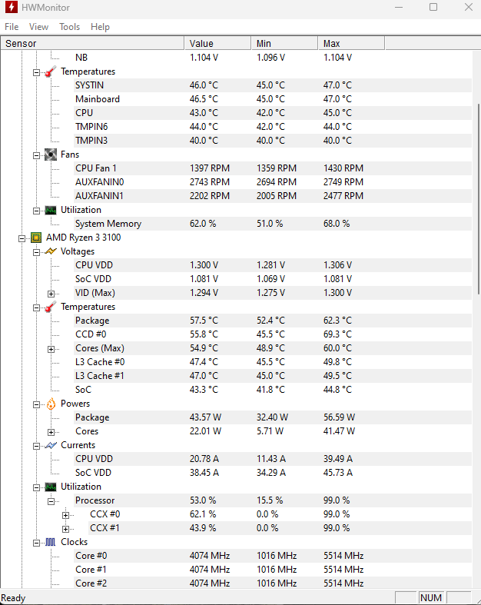
Task: Expand the Cores (Max) temperature node
Action: pos(51,349)
